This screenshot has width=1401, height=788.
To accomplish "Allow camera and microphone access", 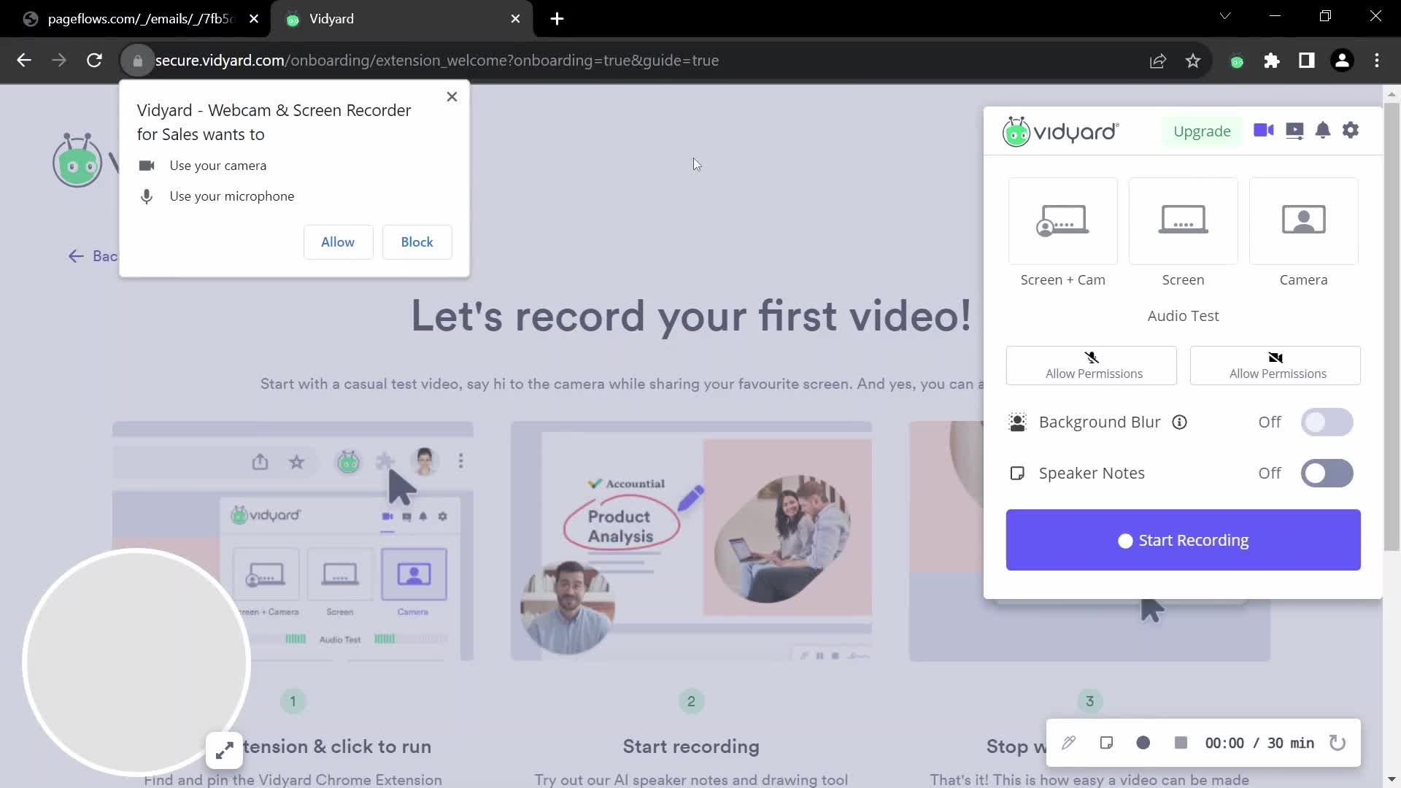I will pos(338,242).
